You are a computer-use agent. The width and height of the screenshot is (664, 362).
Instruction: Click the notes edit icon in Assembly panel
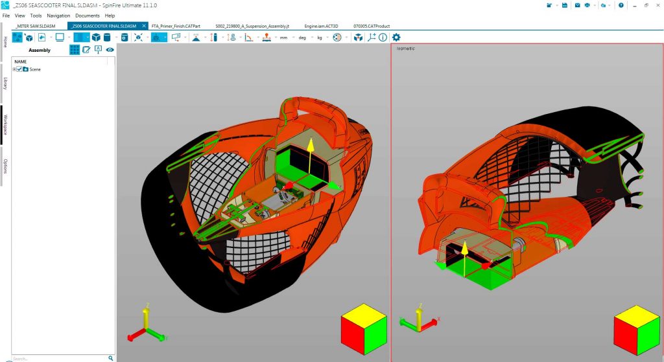(86, 50)
